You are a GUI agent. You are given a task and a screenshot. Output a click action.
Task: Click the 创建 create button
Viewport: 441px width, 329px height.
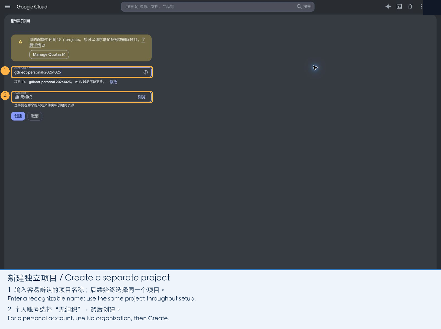tap(18, 116)
